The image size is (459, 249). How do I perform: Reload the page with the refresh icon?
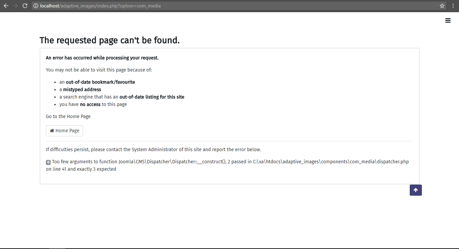(25, 6)
